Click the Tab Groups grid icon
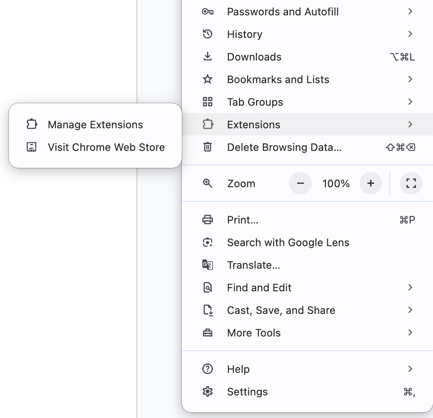The width and height of the screenshot is (433, 418). pos(207,102)
